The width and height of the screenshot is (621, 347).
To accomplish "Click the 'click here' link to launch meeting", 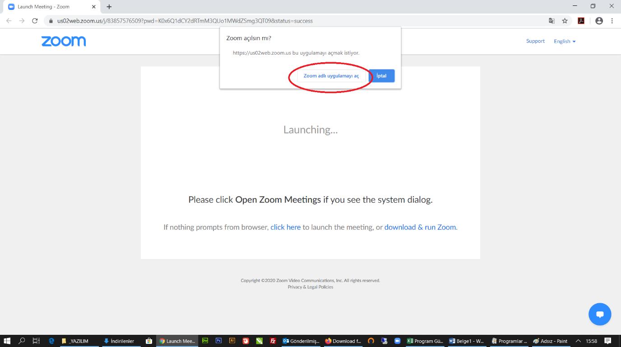I will click(285, 227).
